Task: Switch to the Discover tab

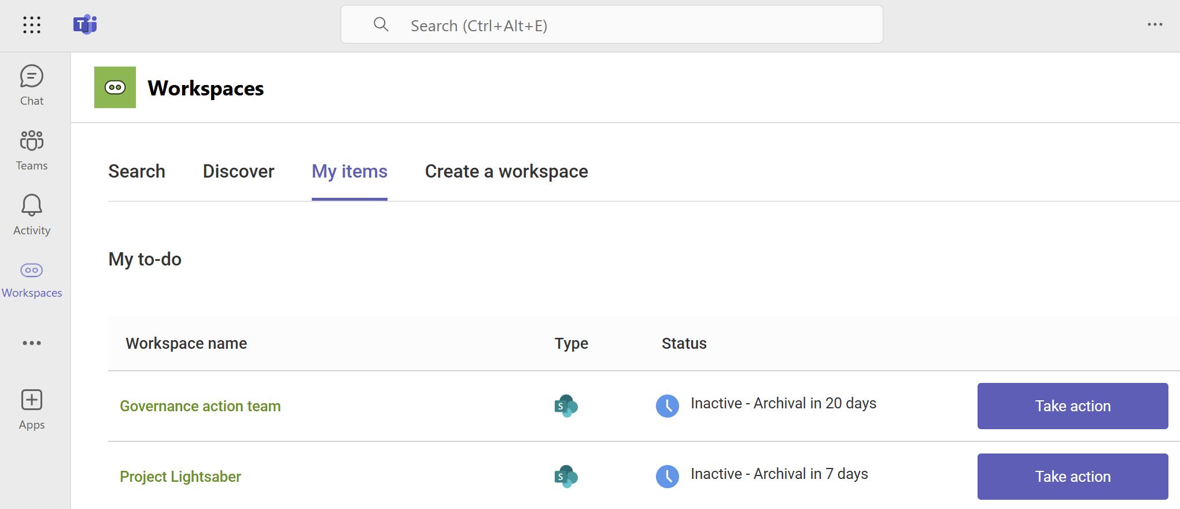Action: [238, 171]
